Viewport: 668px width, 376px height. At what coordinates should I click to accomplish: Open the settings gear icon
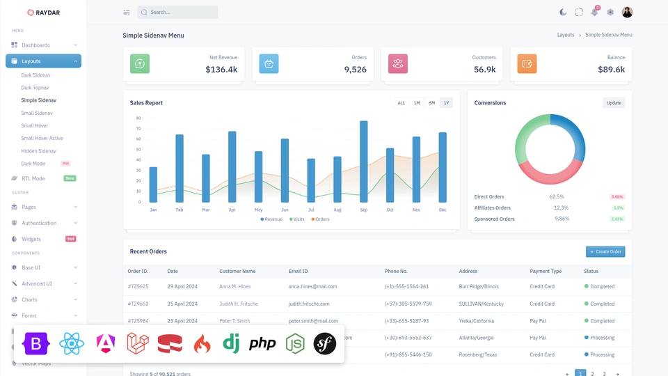[x=610, y=13]
